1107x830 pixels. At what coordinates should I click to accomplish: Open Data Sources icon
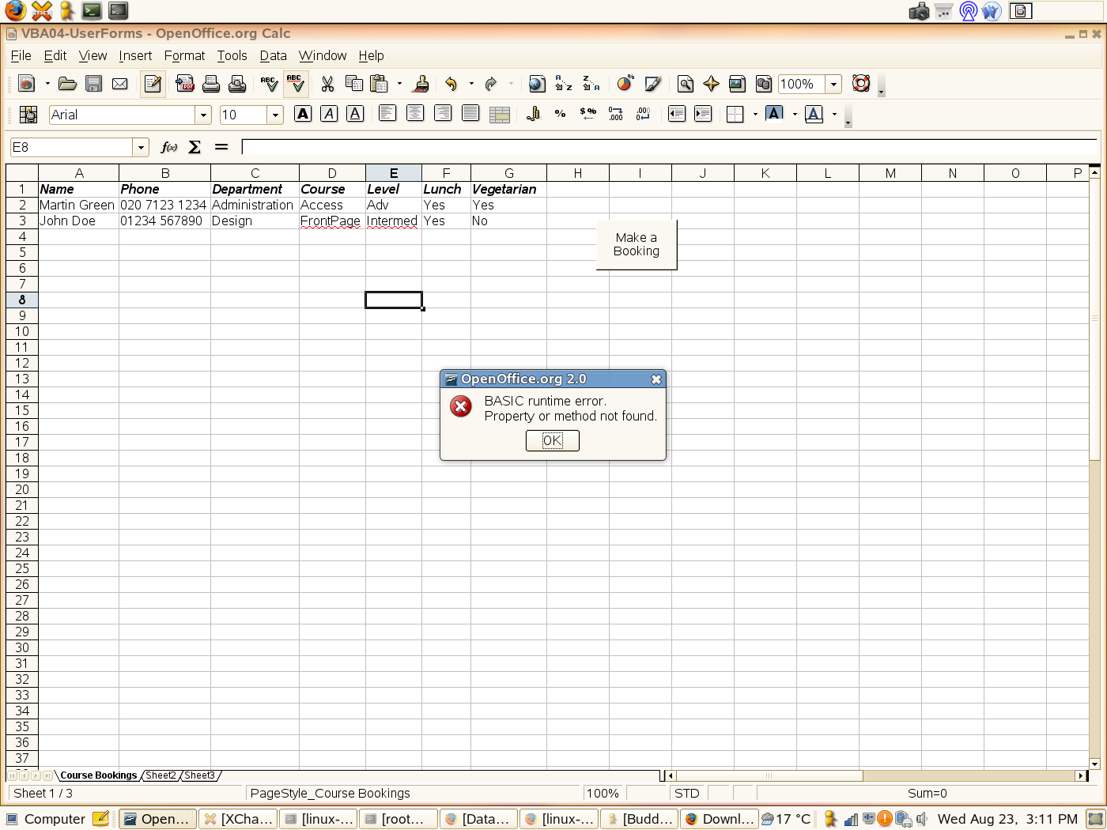pos(763,84)
